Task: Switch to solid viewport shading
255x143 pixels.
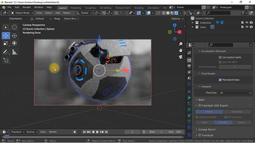Action: [x=168, y=13]
